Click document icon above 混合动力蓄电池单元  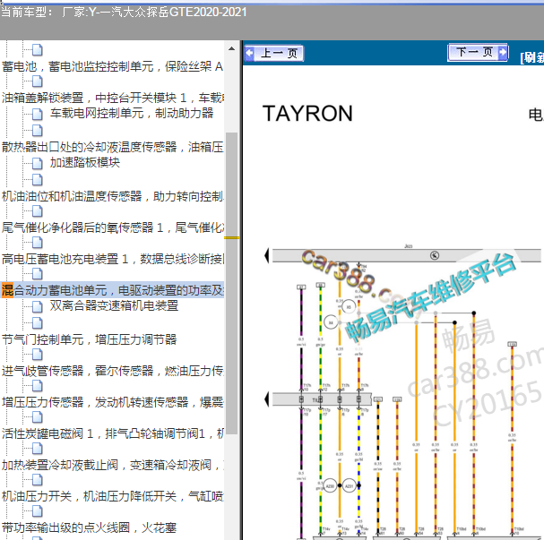[x=38, y=274]
